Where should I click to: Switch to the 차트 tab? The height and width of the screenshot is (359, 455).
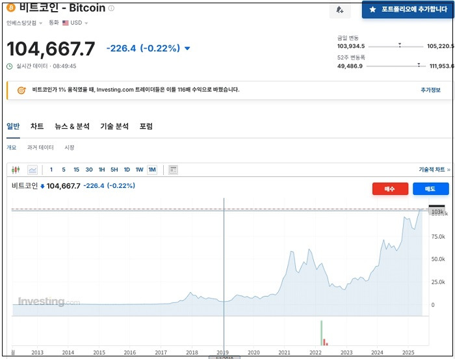pyautogui.click(x=37, y=126)
